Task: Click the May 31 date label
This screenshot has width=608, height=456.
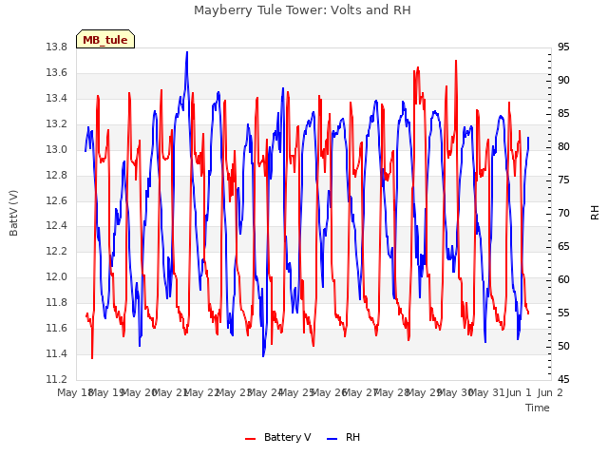Action: click(x=486, y=392)
